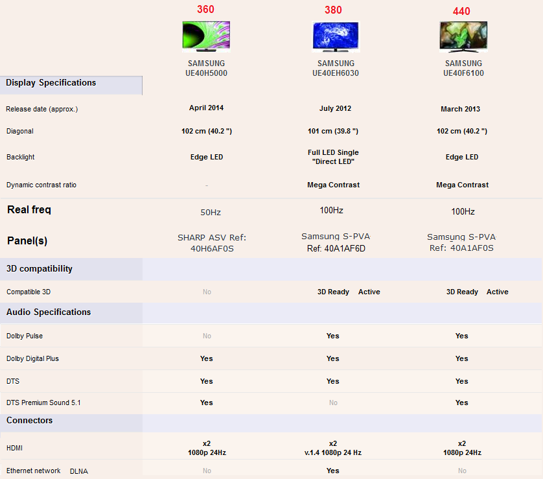Viewport: 543px width, 479px height.
Task: Click the No value in Compatible 3D row
Action: [x=207, y=292]
